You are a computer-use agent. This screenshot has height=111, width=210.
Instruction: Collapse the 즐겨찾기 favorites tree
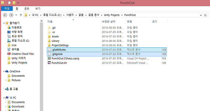[4, 23]
